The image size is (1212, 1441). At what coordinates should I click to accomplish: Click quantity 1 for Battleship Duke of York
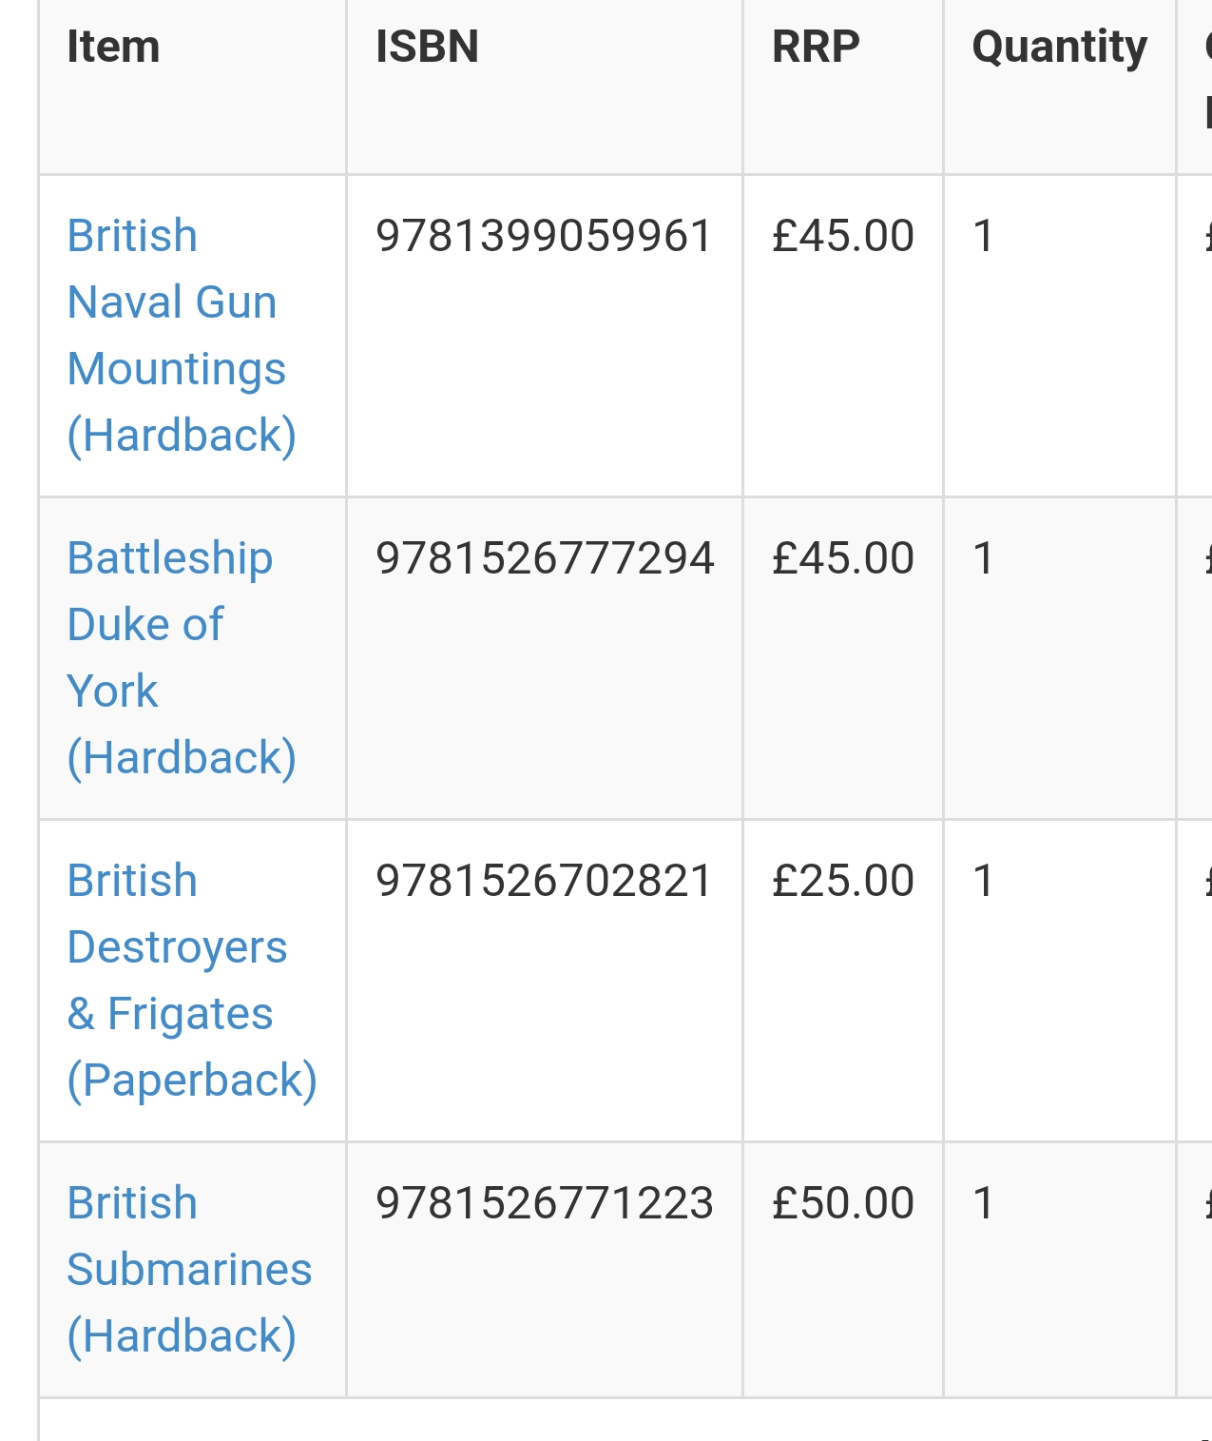coord(984,558)
